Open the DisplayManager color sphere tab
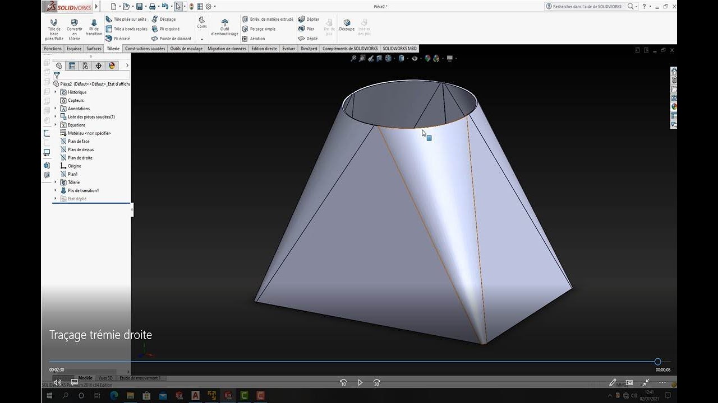This screenshot has width=718, height=403. tap(112, 65)
